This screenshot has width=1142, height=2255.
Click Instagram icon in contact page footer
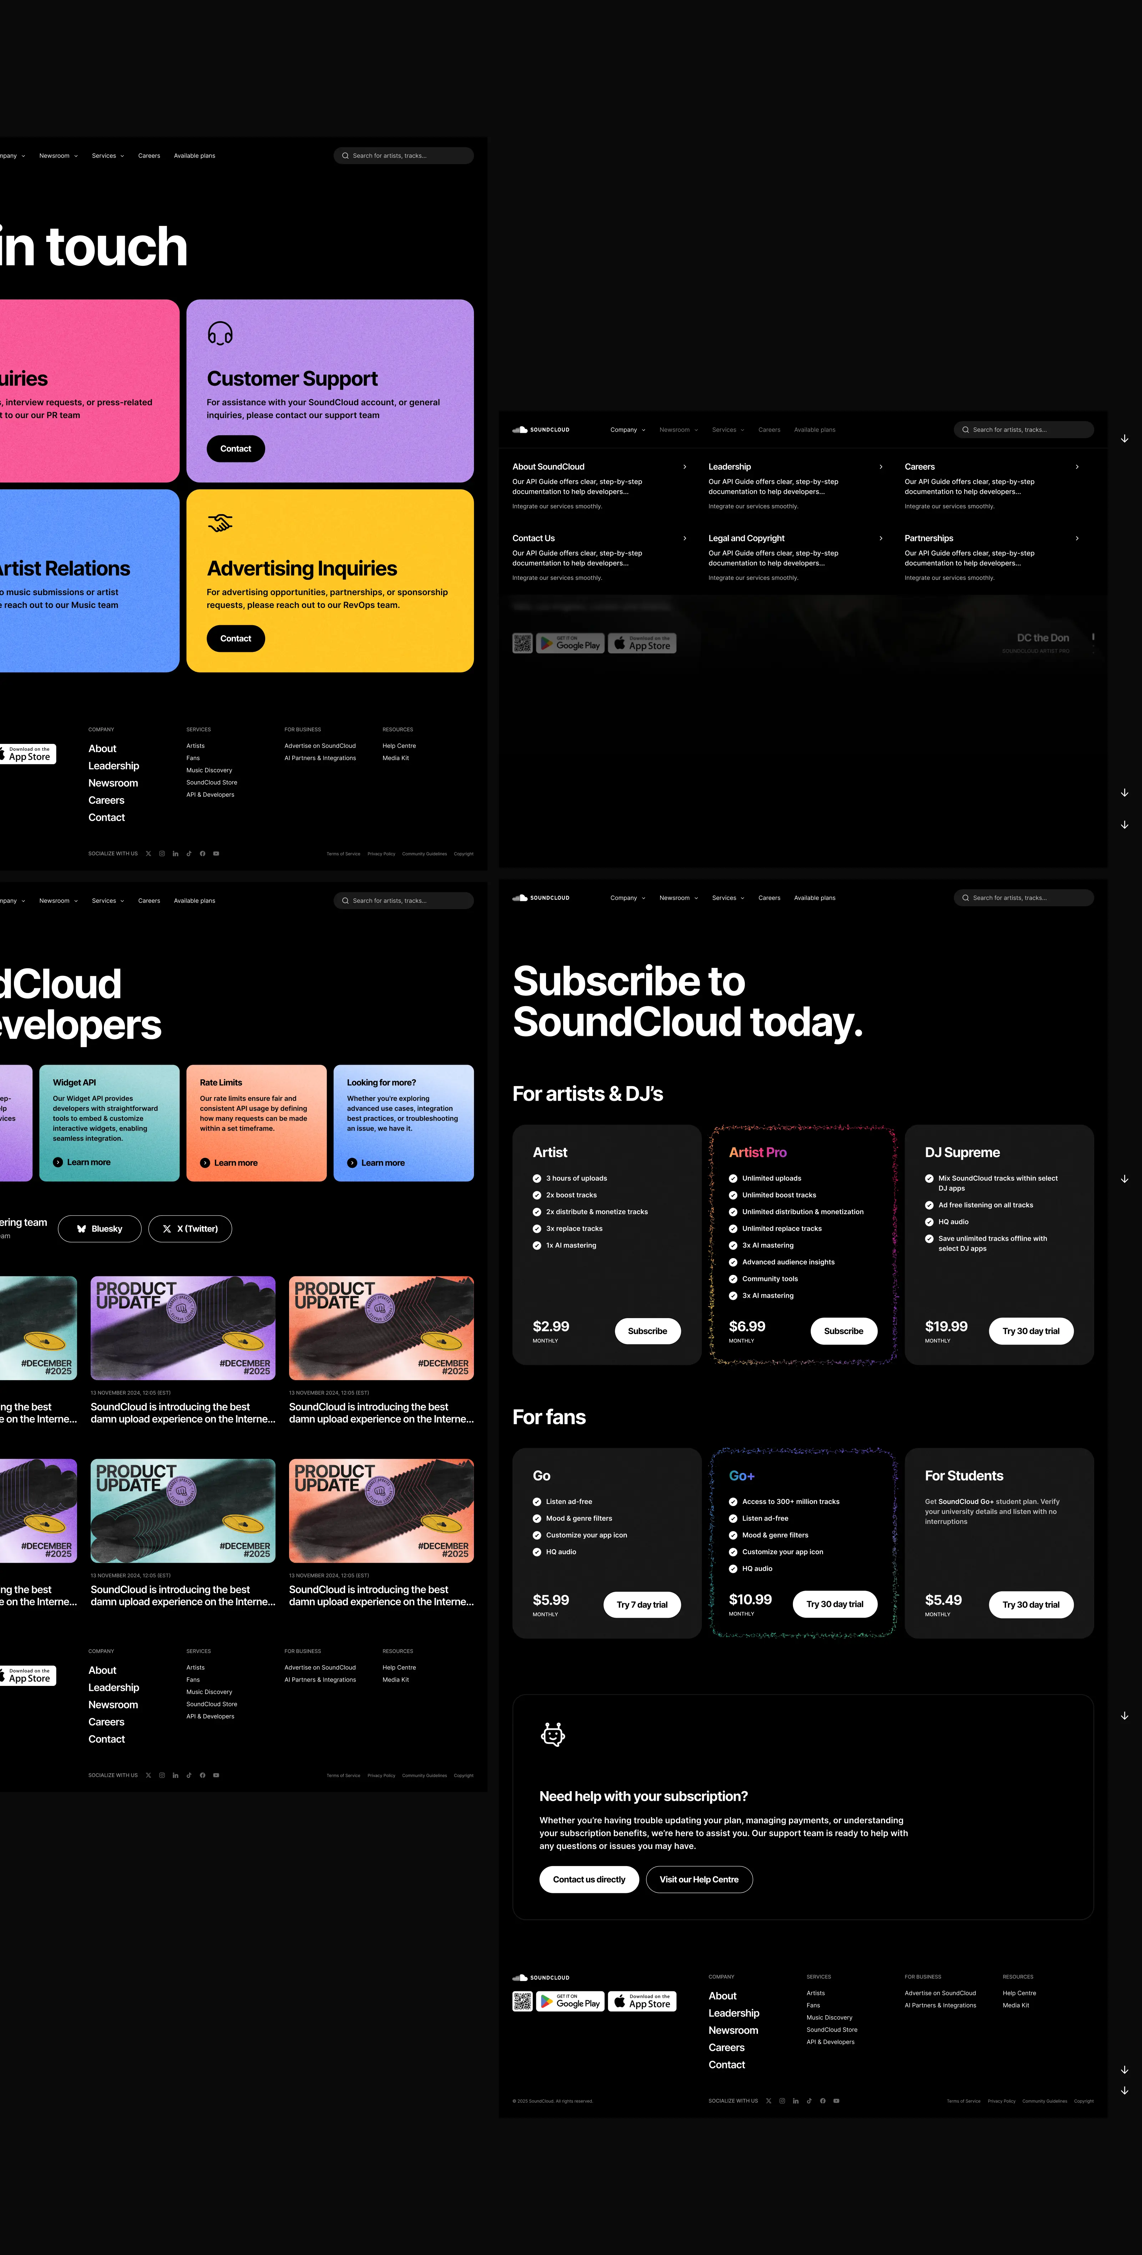pos(162,853)
